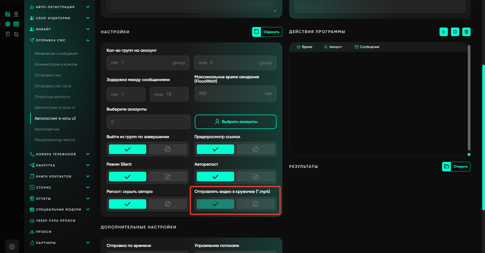Screen dimensions: 485x253
Task: Collapse the Отправка СМС menu chevron
Action: [x=88, y=40]
